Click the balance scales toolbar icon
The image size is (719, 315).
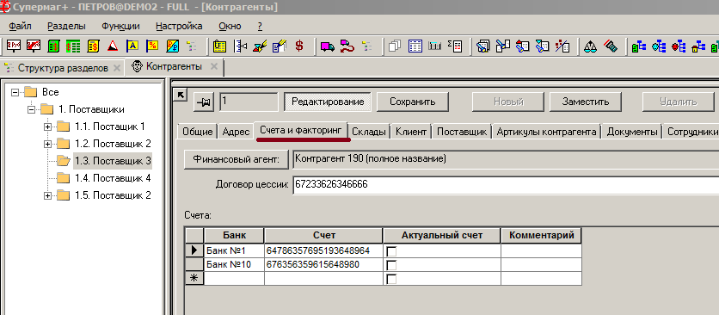click(x=590, y=46)
